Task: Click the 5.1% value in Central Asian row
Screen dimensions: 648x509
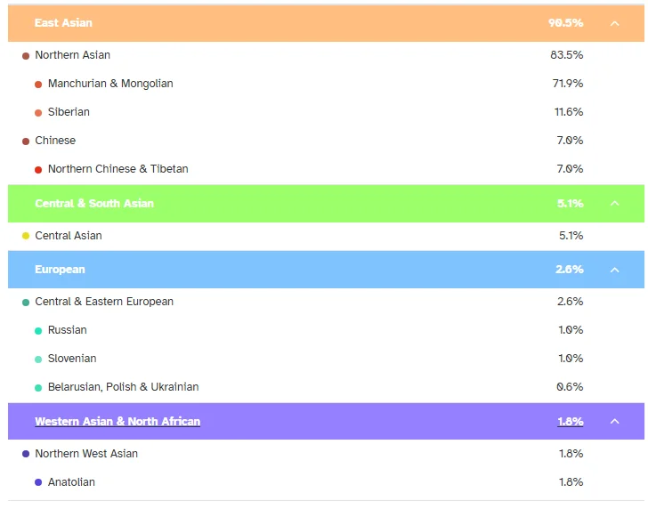Action: coord(571,236)
